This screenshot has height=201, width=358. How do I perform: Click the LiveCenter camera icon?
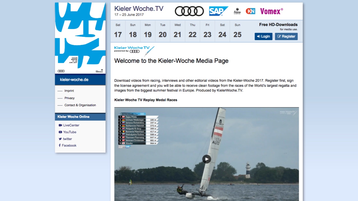[60, 125]
